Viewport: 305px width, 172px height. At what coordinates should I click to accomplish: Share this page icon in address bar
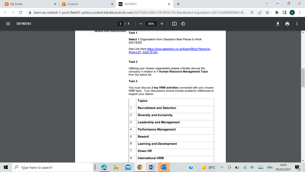[260, 13]
